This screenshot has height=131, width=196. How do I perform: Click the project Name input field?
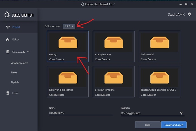(80, 113)
